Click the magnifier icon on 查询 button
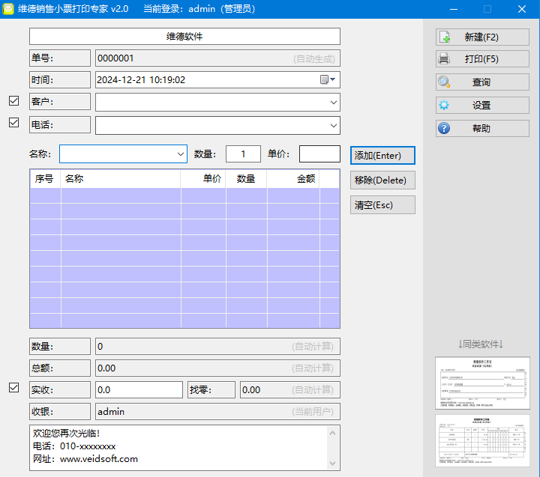 click(x=445, y=82)
